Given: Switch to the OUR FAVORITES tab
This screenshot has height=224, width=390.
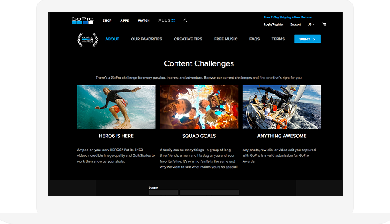Looking at the screenshot, I should pos(146,39).
